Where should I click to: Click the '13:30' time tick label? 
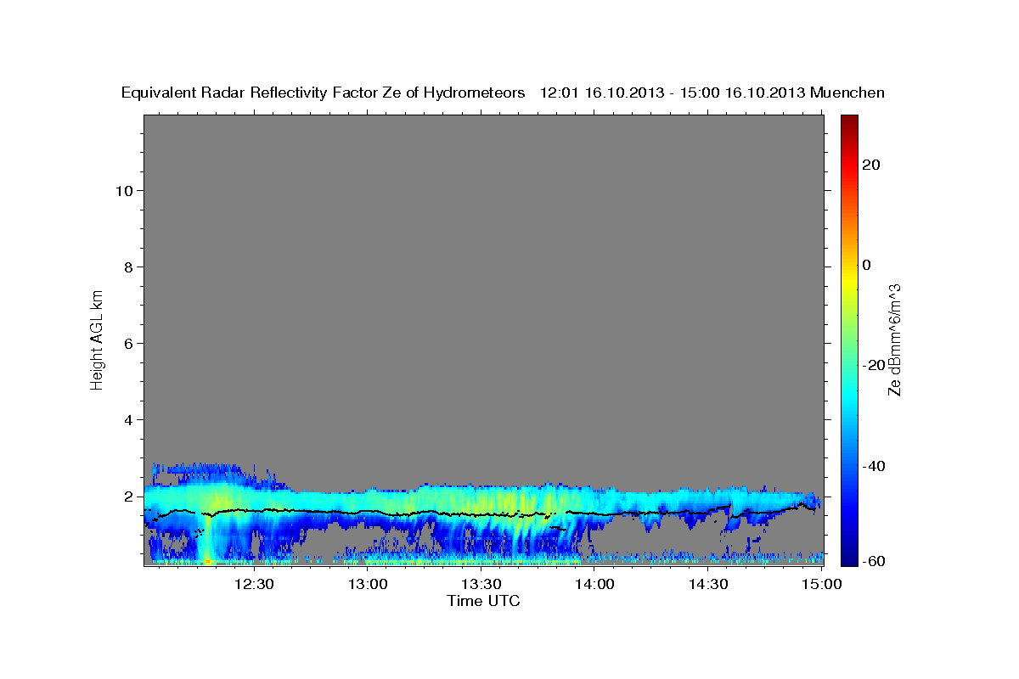click(481, 584)
